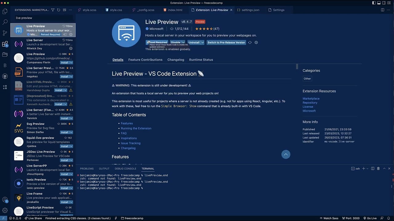Follow the Running the Extension link
394x221 pixels.
(136, 128)
